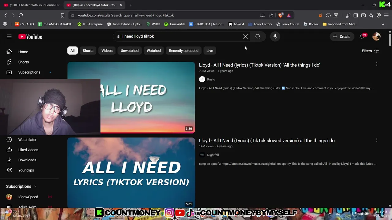This screenshot has height=220, width=392.
Task: Open the browser main menu
Action: 387,15
